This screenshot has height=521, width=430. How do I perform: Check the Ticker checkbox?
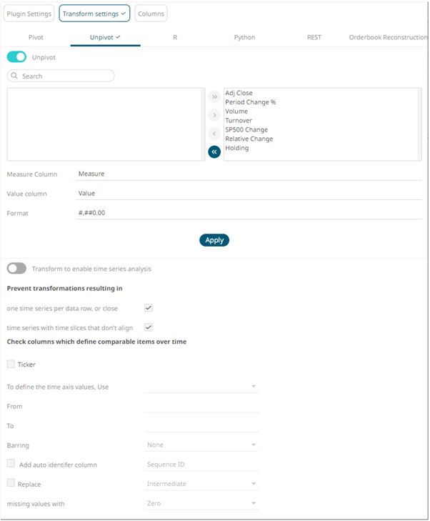(x=11, y=364)
